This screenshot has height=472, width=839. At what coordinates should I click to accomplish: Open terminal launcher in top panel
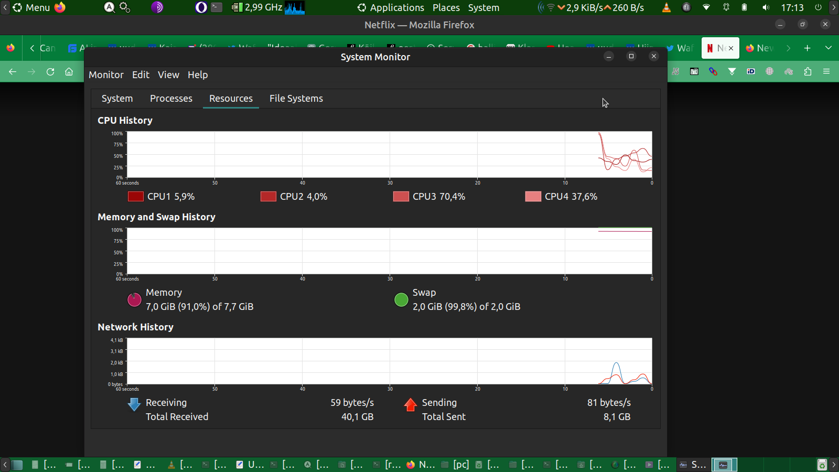(217, 7)
